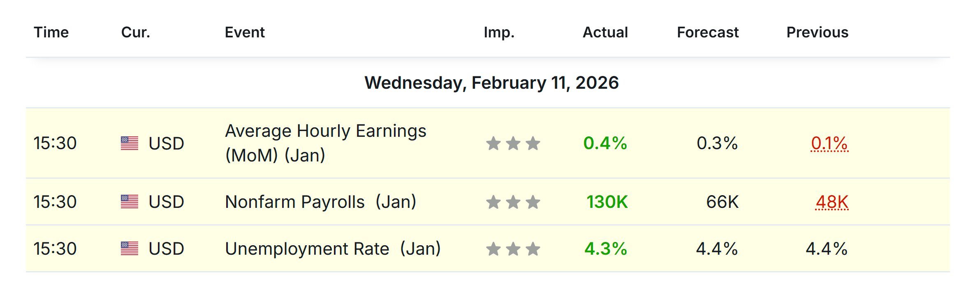Click the Cur. column header
The width and height of the screenshot is (966, 281).
click(135, 32)
